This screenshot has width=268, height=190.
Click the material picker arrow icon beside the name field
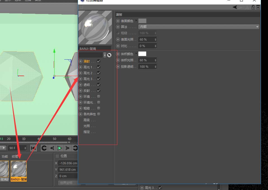(x=109, y=55)
